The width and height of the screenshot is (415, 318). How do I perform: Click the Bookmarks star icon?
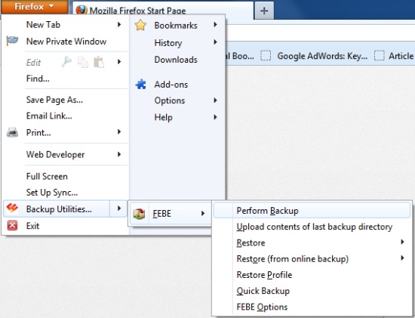point(140,26)
